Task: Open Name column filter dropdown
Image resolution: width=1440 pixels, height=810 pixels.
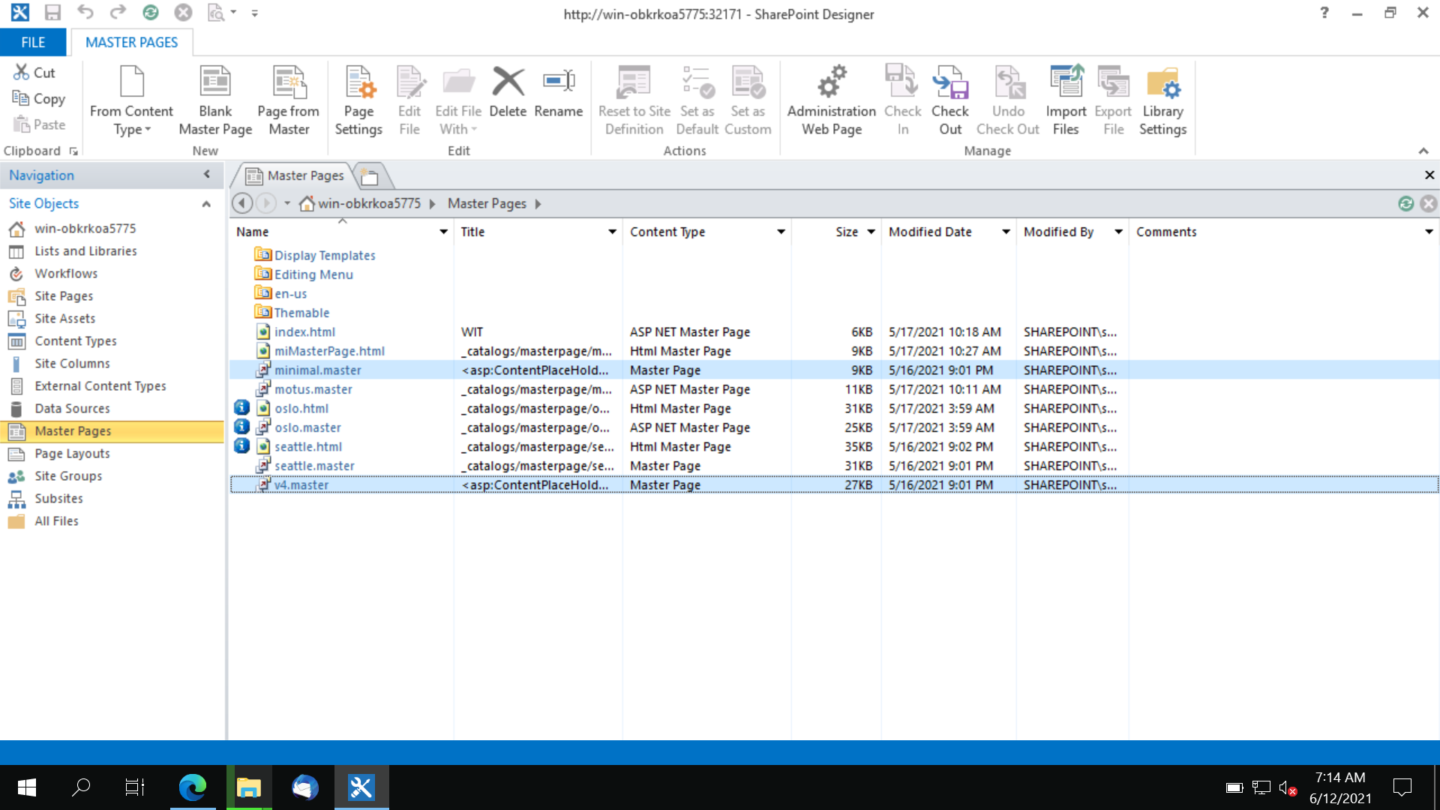Action: tap(443, 232)
